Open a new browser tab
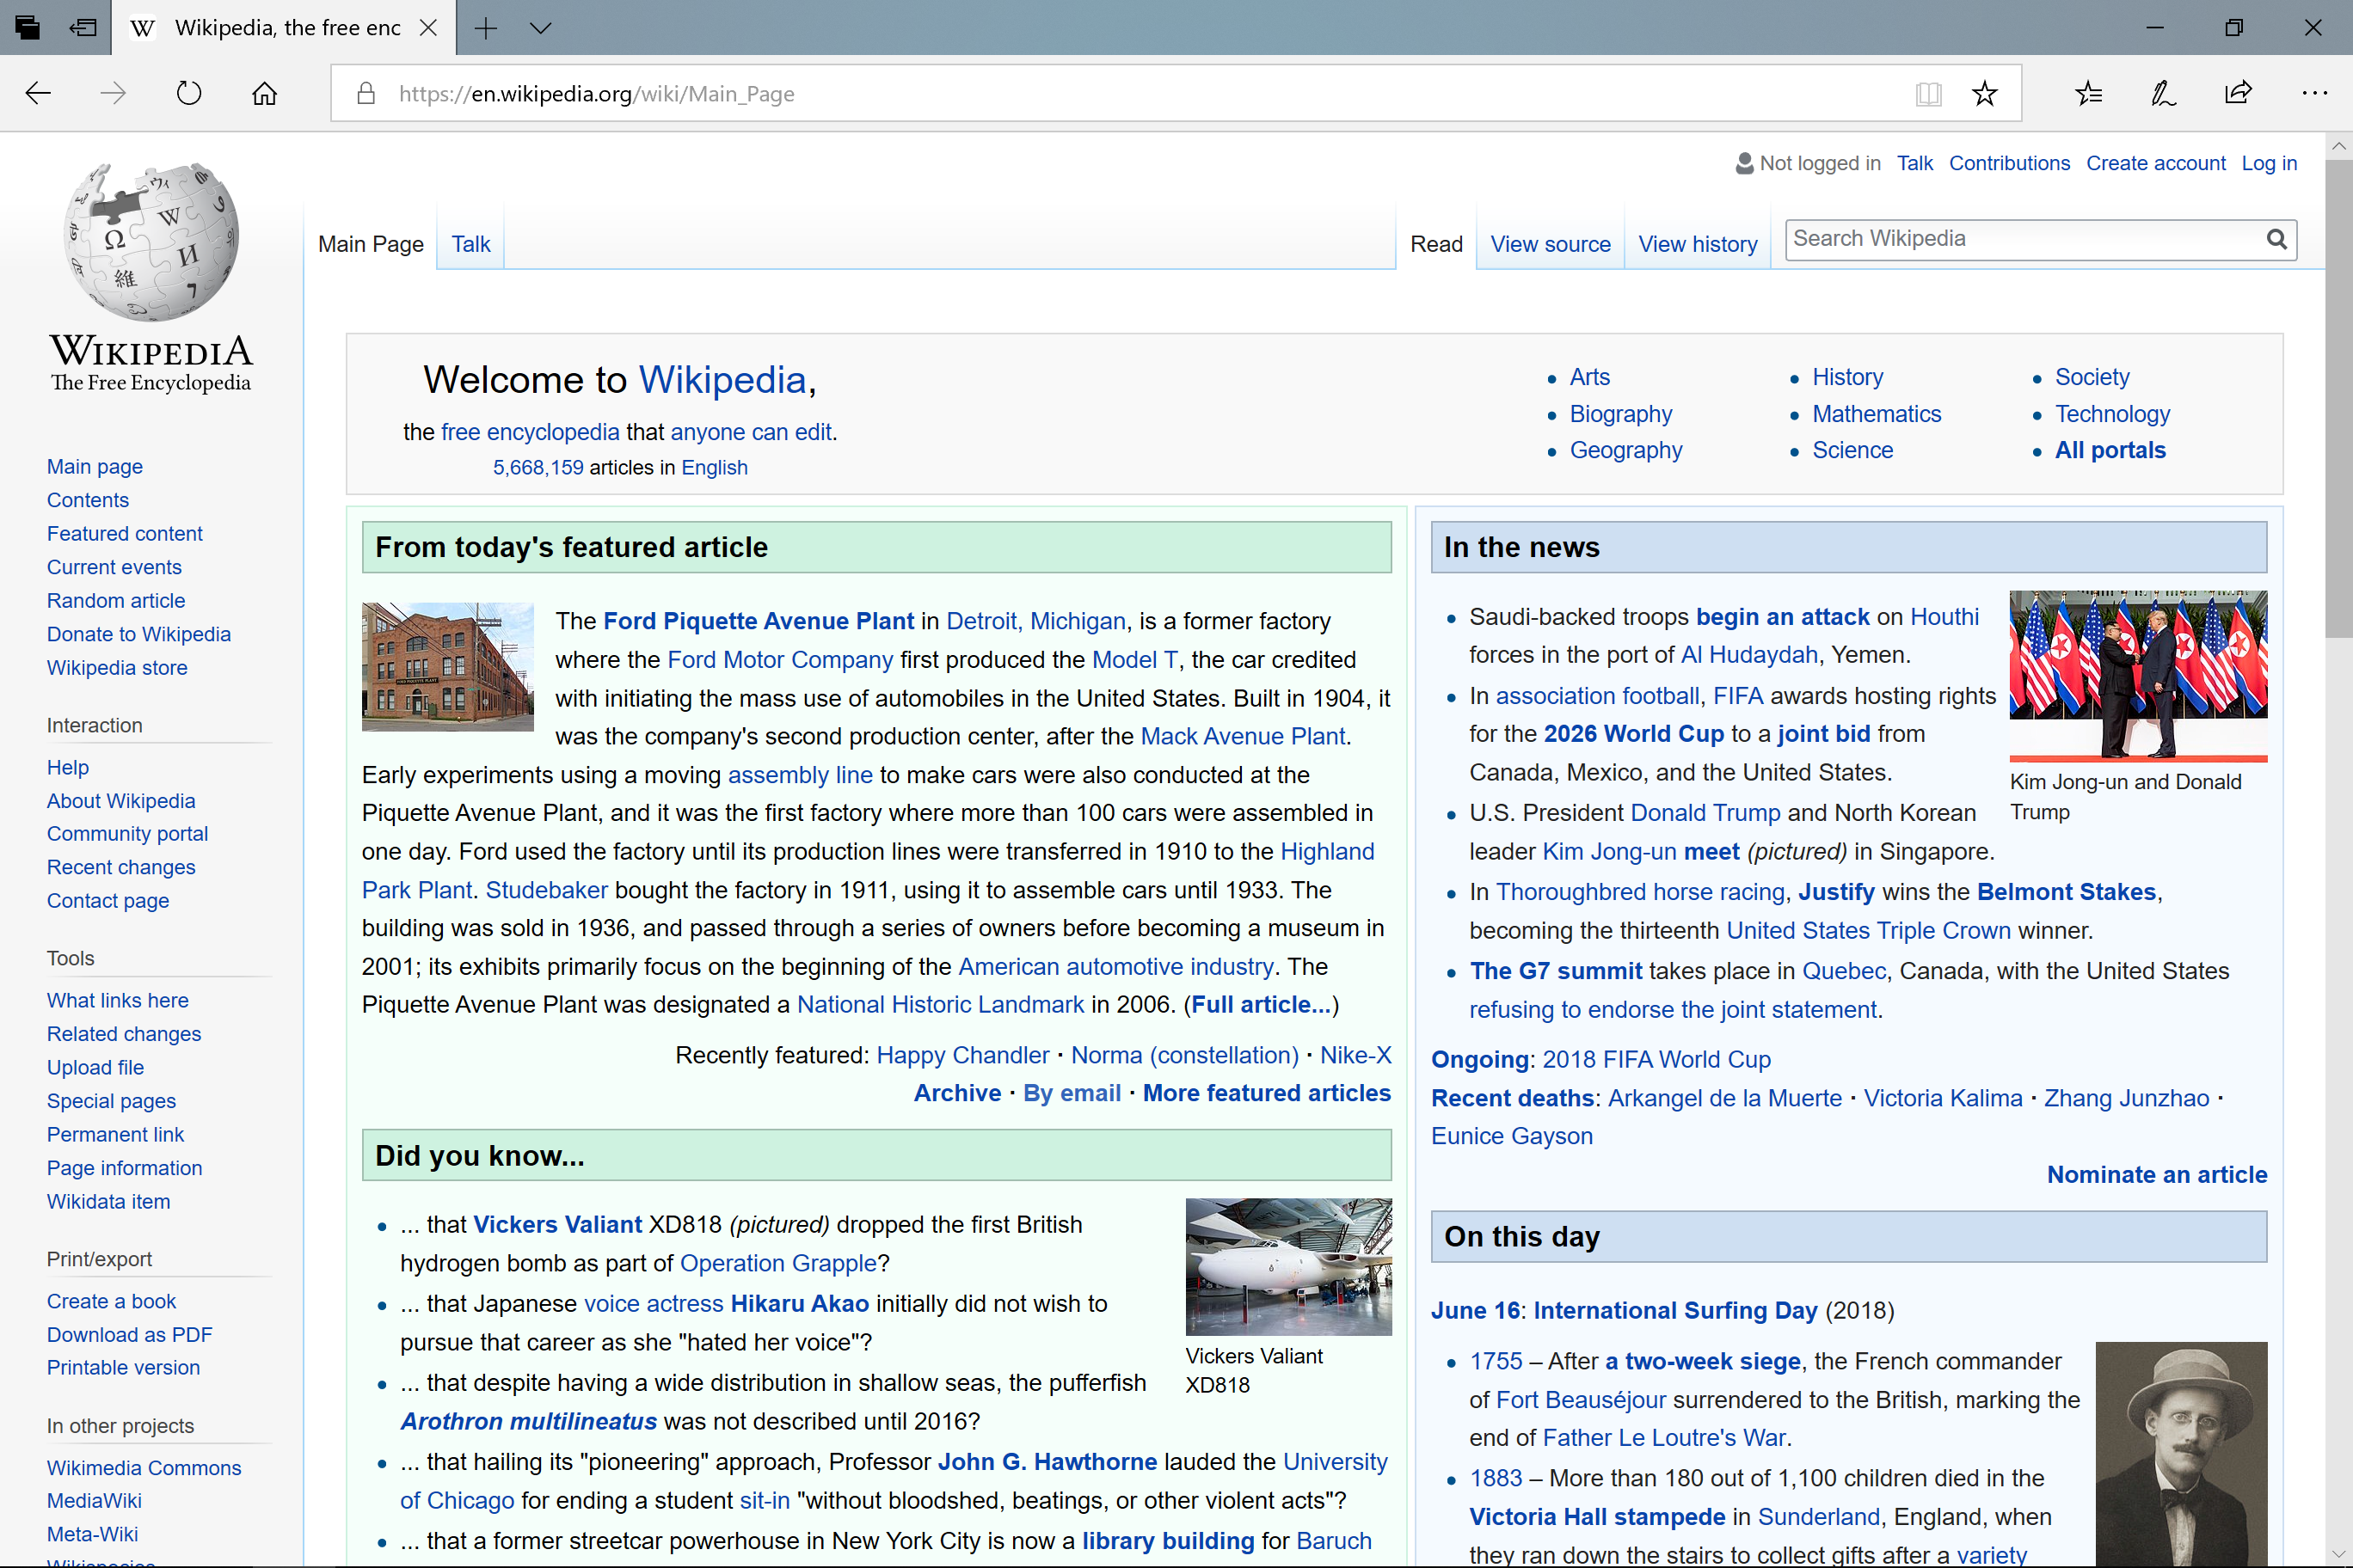This screenshot has height=1568, width=2353. 485,28
